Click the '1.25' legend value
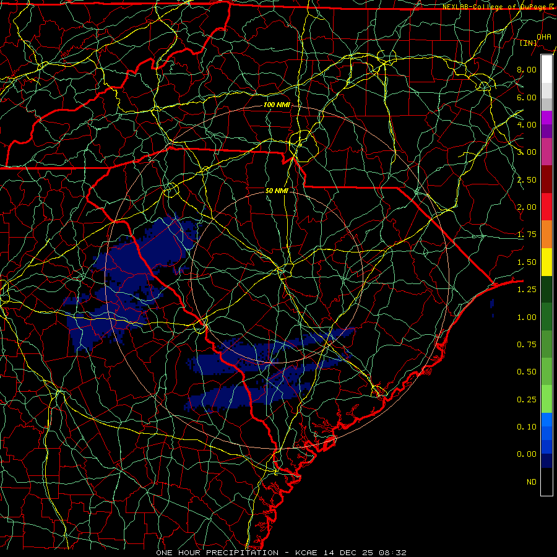 tap(527, 290)
